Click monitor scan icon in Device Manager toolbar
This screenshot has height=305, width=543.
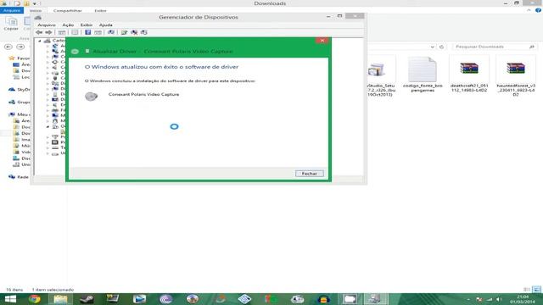click(x=111, y=32)
